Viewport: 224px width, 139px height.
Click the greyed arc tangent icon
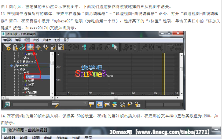point(144,47)
